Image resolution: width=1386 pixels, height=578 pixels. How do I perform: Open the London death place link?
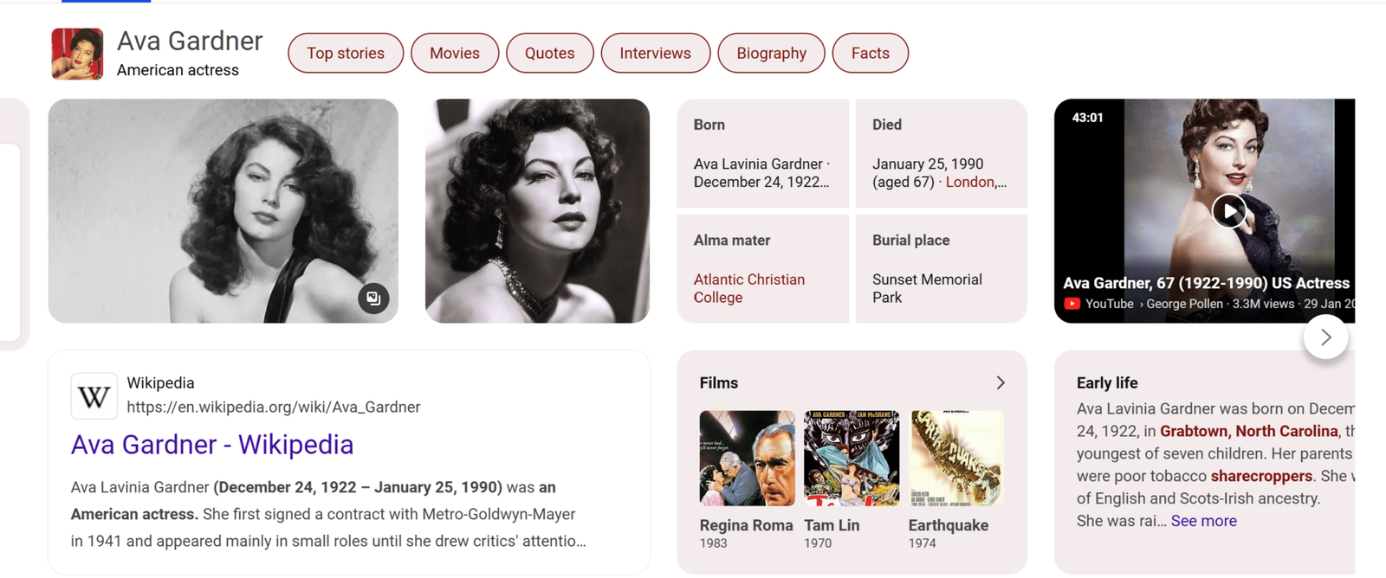click(x=970, y=182)
